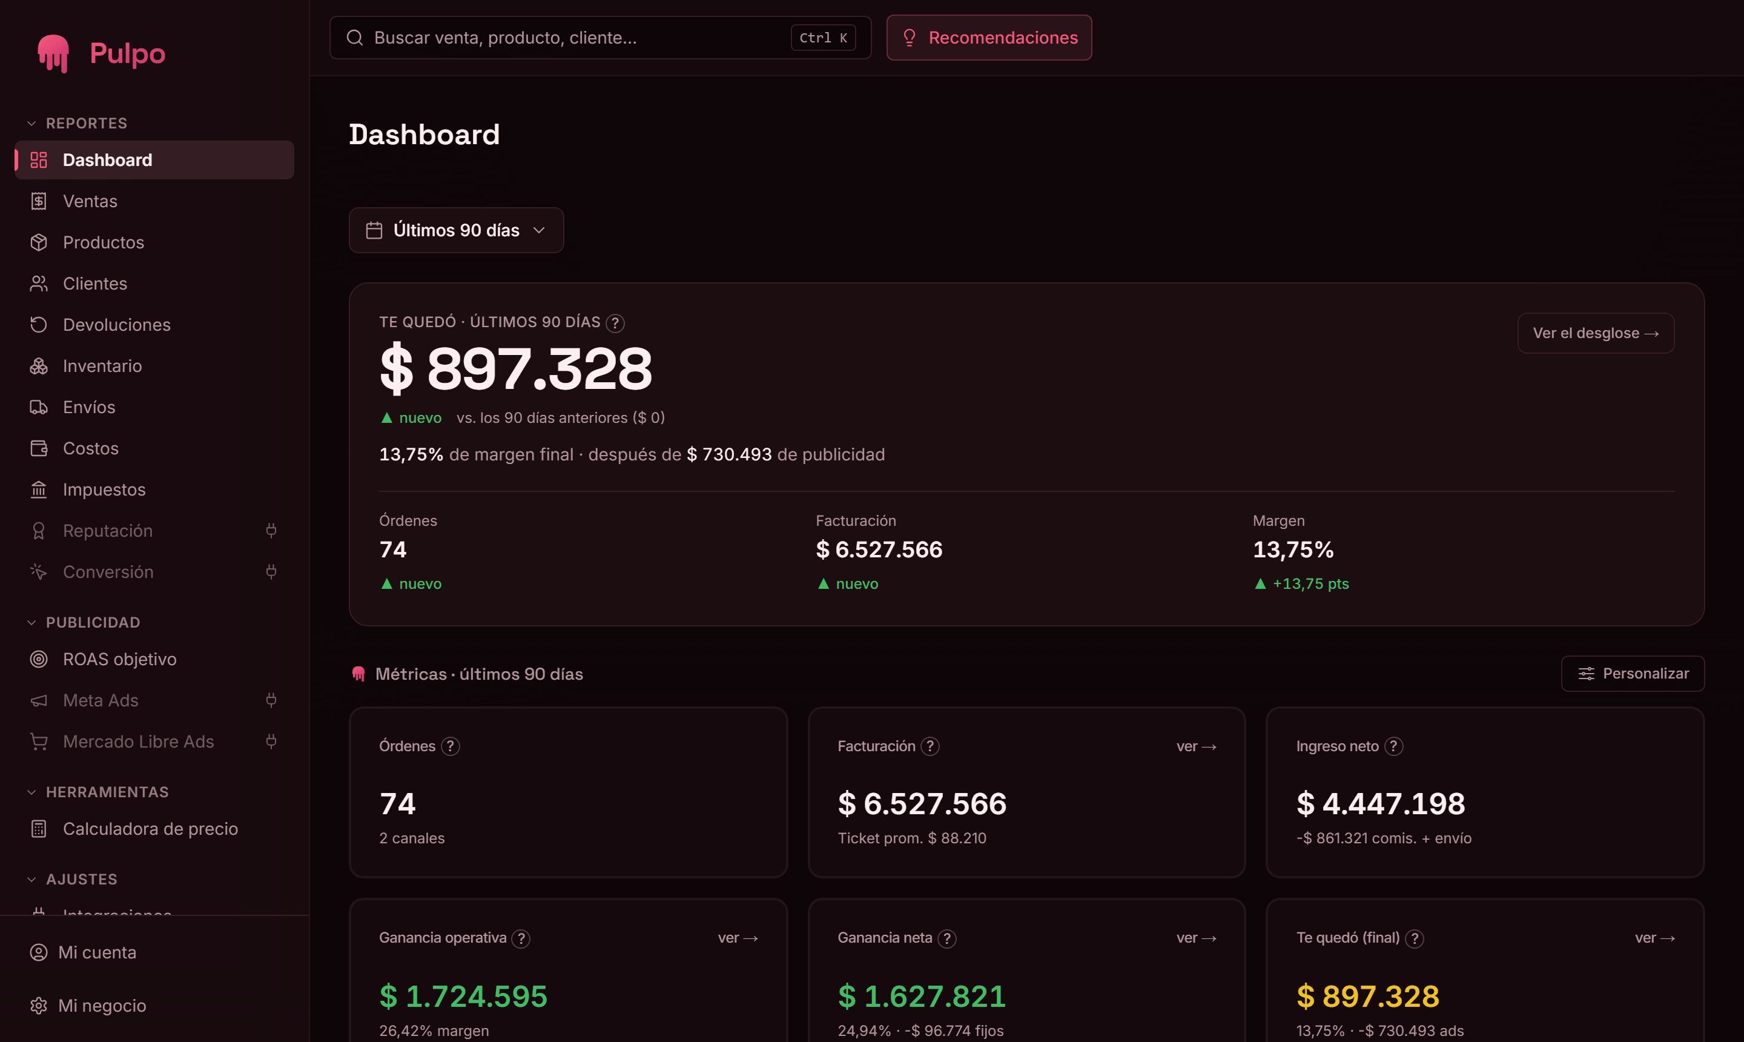Screen dimensions: 1744x1042
Task: Click the '$ 897.328' headline amount
Action: (x=516, y=368)
